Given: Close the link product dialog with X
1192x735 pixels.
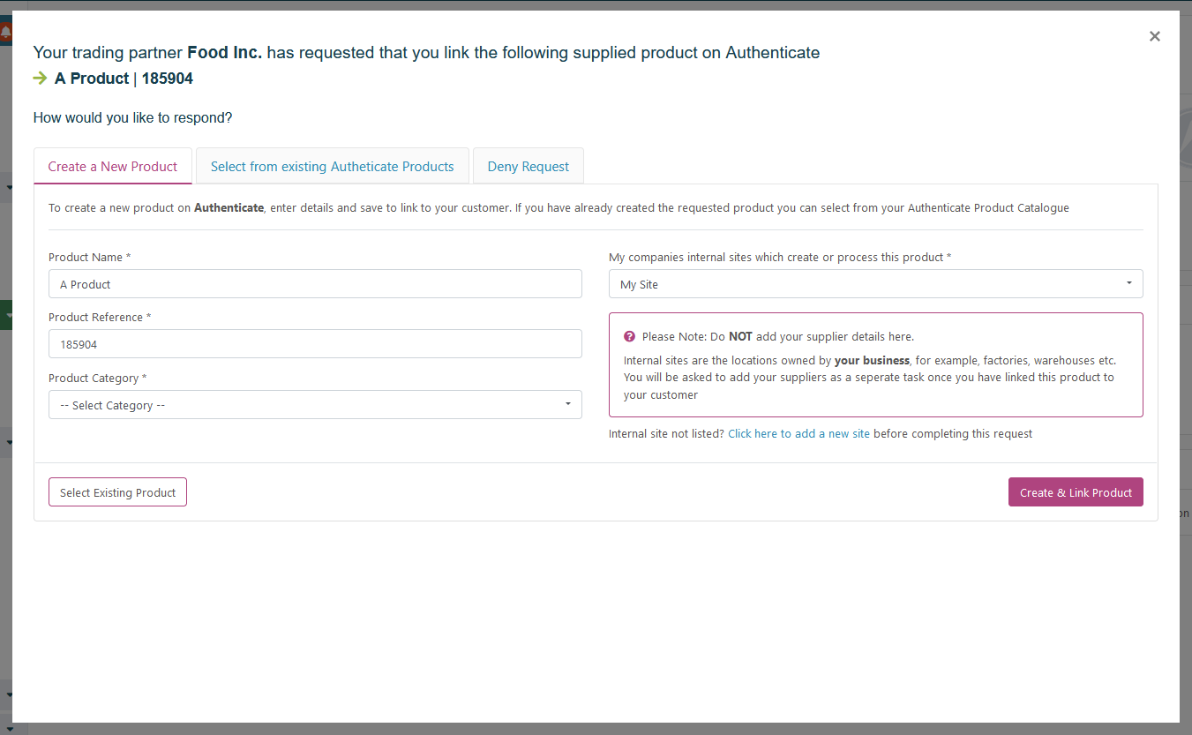Looking at the screenshot, I should click(1154, 36).
